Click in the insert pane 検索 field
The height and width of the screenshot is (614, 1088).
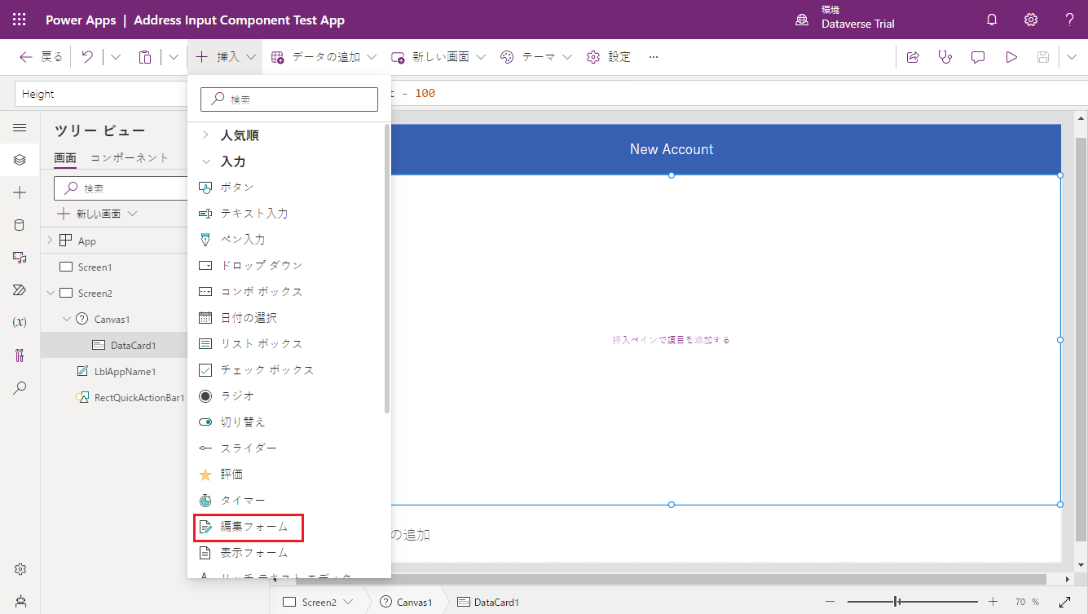point(289,99)
